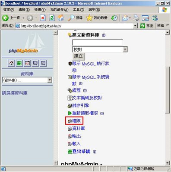The height and width of the screenshot is (172, 171).
Task: Click help icon beside 系統變數
Action: click(x=81, y=83)
